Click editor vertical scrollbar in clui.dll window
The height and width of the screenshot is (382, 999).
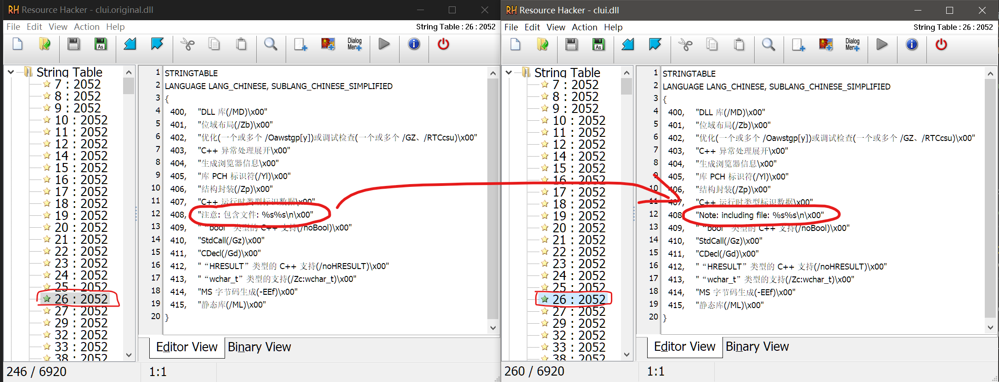click(990, 198)
